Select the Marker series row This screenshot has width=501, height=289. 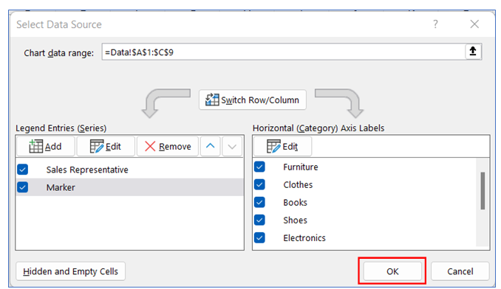pyautogui.click(x=130, y=187)
